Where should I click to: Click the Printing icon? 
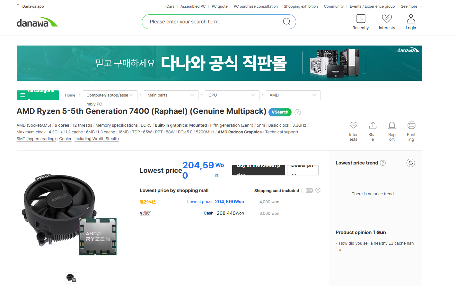click(x=411, y=125)
